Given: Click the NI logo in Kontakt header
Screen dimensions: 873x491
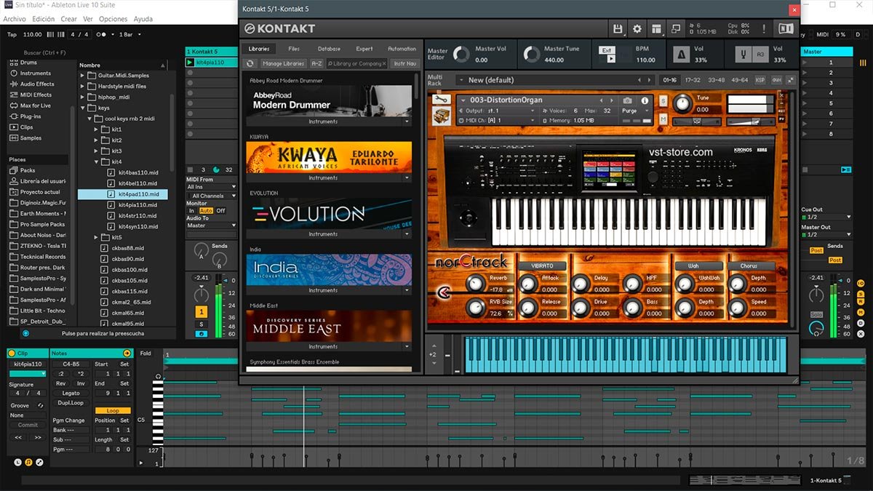Looking at the screenshot, I should 786,28.
